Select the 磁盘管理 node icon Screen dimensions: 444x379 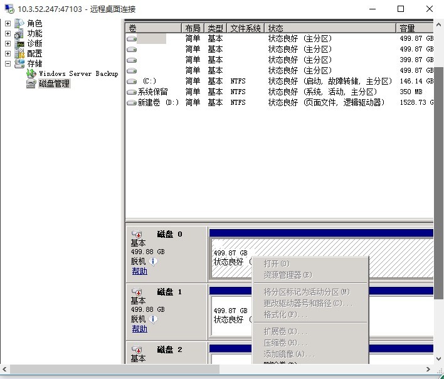point(31,84)
